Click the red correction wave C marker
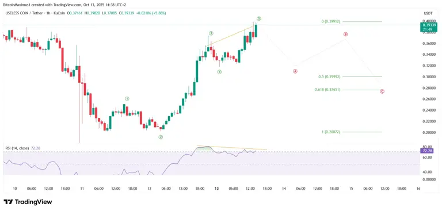442x211 pixels. pyautogui.click(x=382, y=91)
